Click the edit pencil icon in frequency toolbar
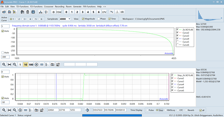Image resolution: width=224 pixels, height=117 pixels. point(58,64)
